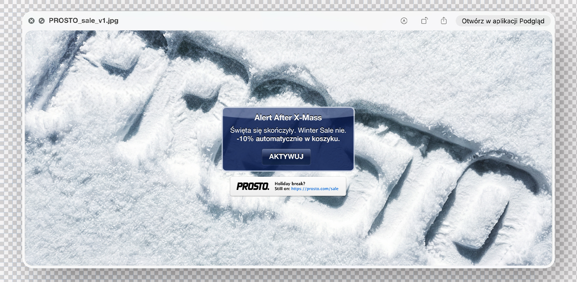The width and height of the screenshot is (577, 282).
Task: Open the https://prosto.com/sale link
Action: click(314, 189)
